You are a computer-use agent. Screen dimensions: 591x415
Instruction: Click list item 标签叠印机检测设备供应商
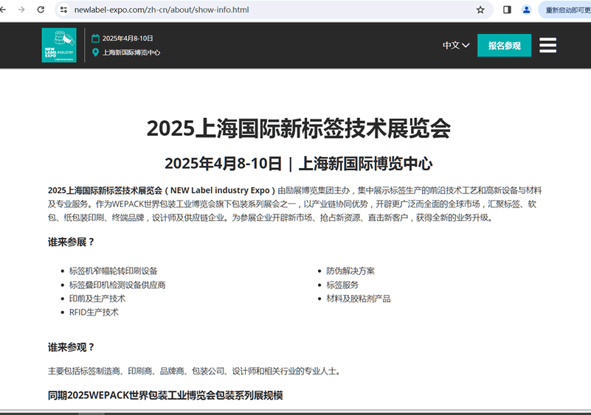(x=117, y=285)
